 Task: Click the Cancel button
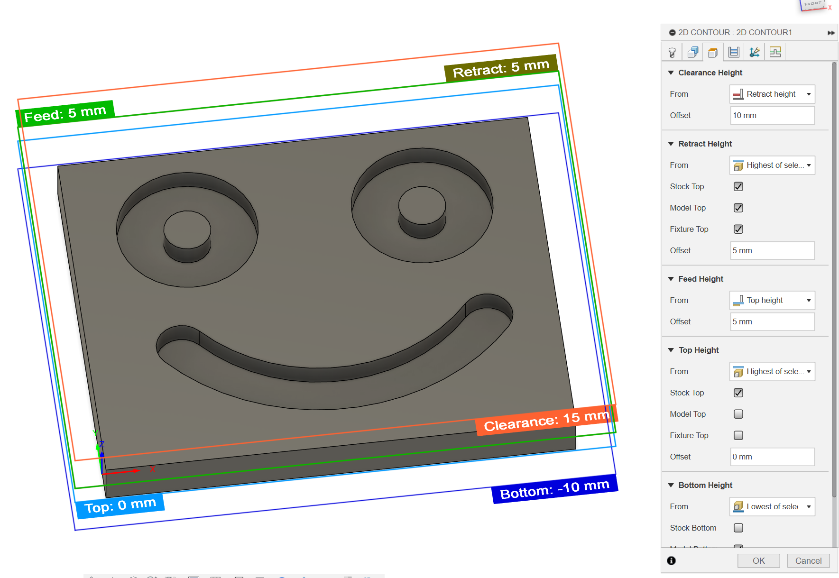808,560
